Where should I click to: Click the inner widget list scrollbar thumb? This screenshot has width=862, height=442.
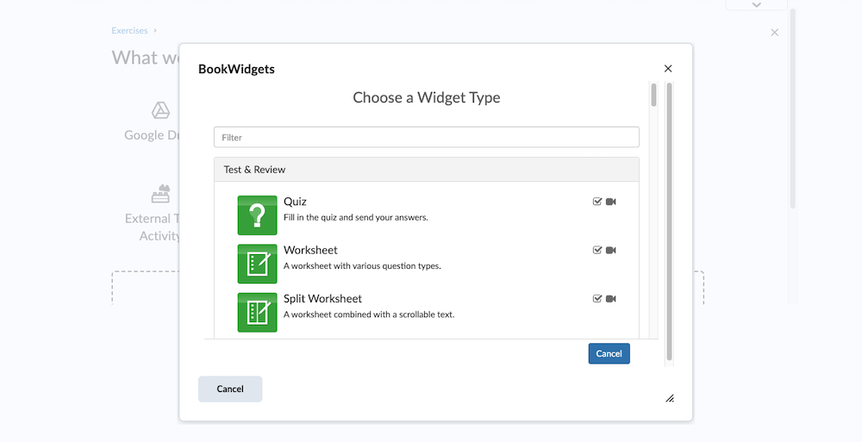653,95
